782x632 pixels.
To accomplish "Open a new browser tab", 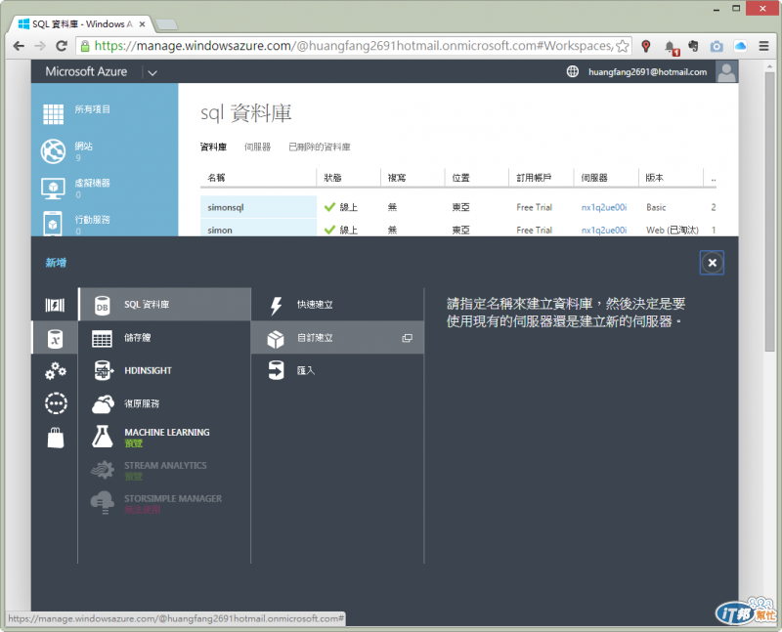I will click(166, 24).
